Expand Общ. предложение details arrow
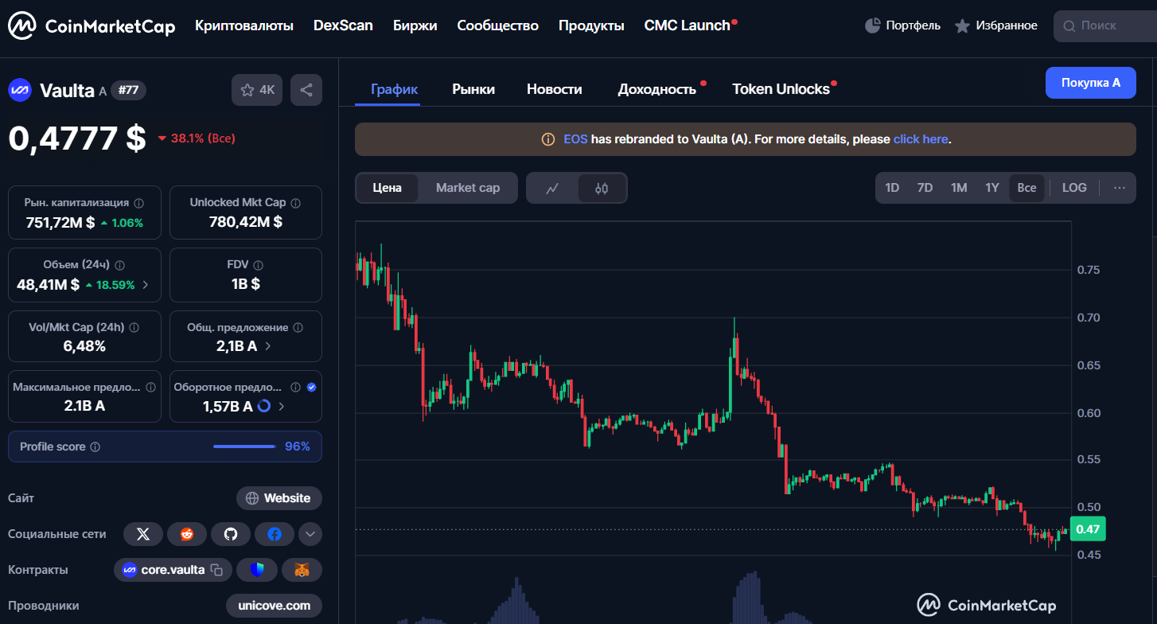Image resolution: width=1157 pixels, height=624 pixels. 267,346
